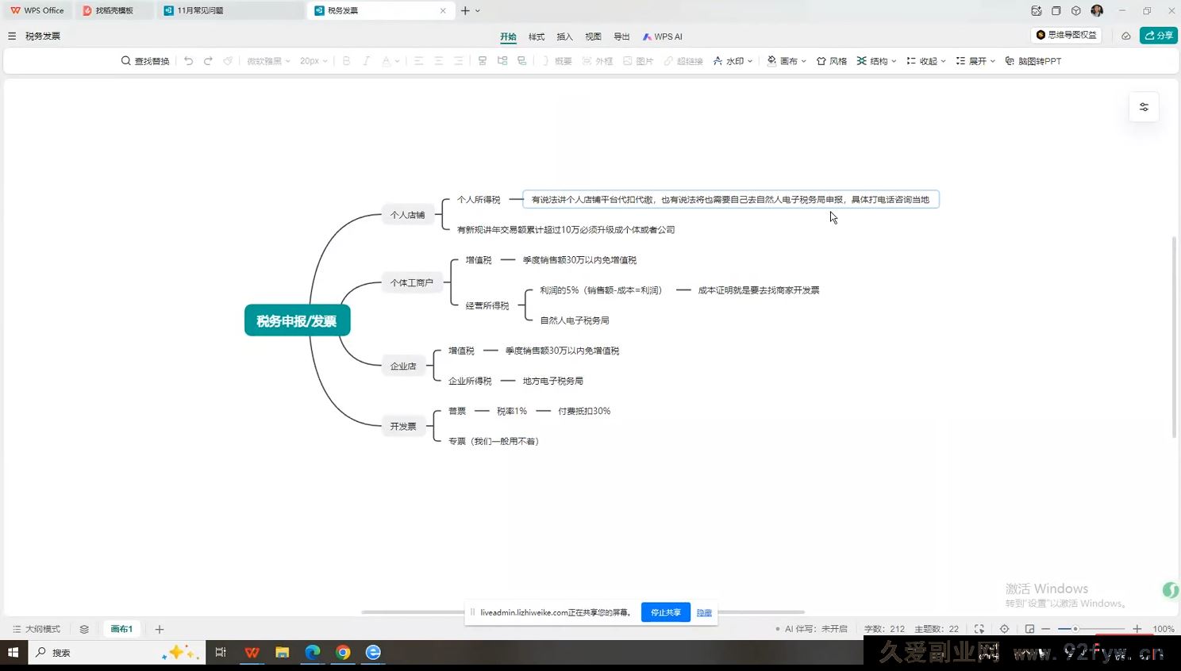Click the locate center target icon

point(1004,629)
